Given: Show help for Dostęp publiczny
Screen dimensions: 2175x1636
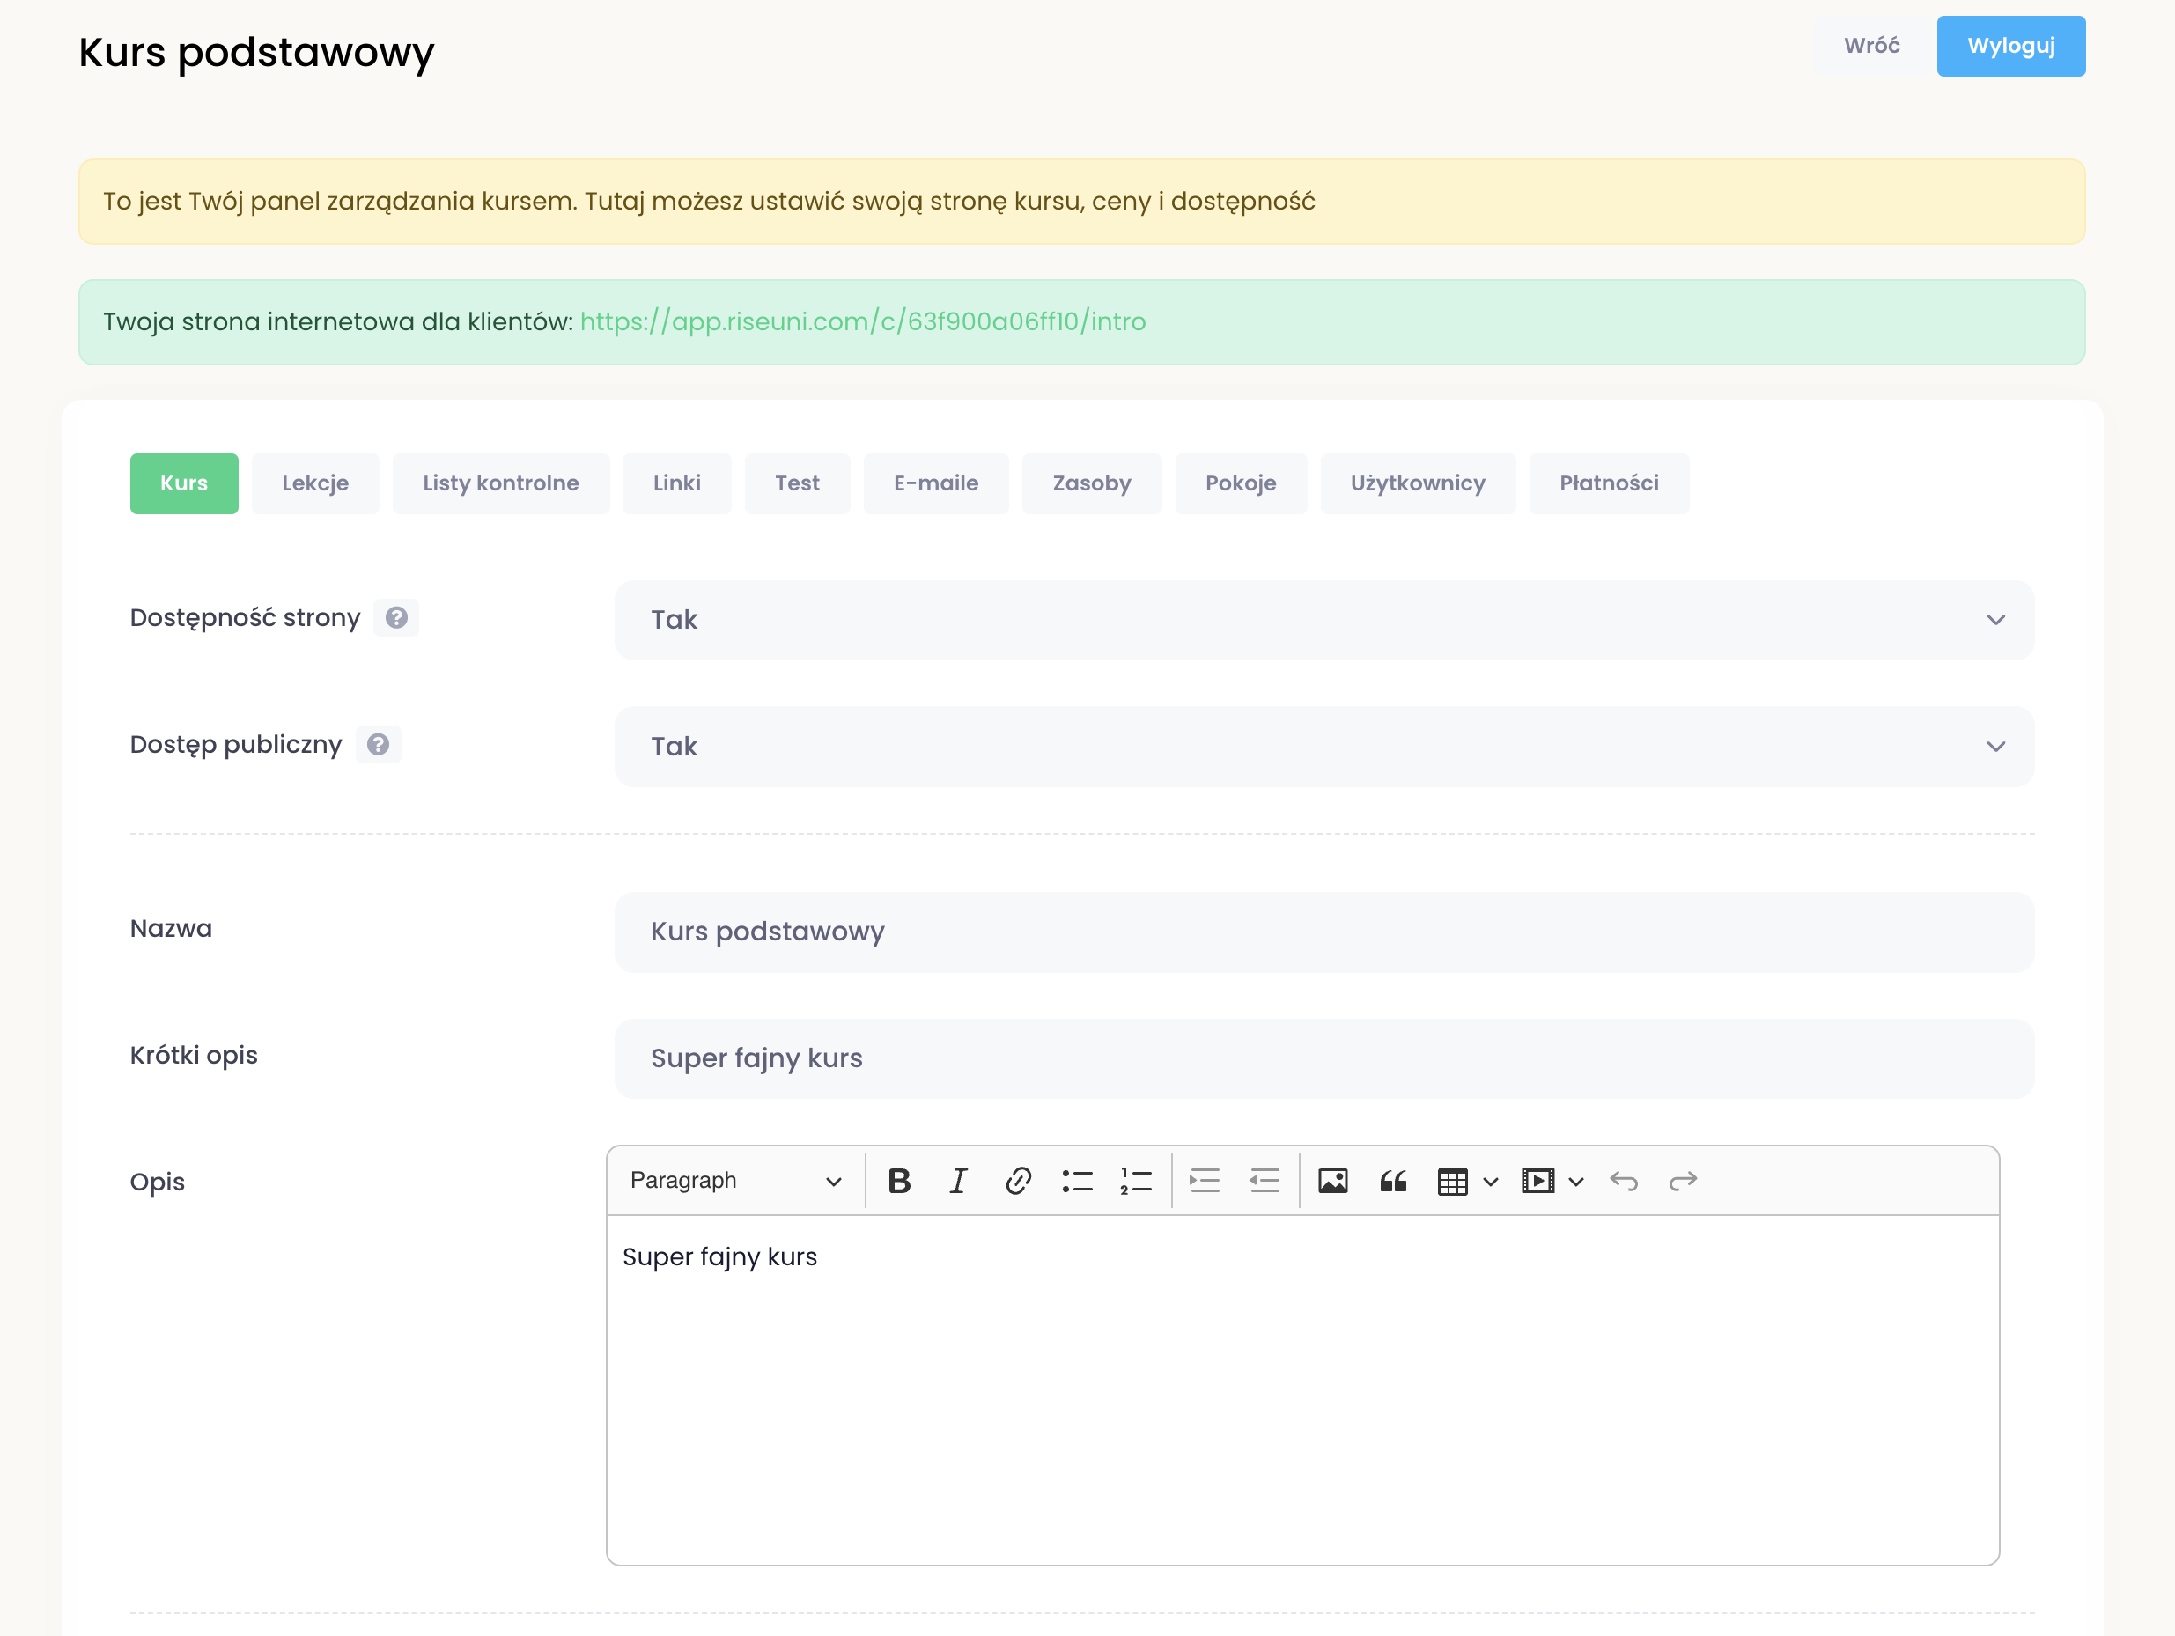Looking at the screenshot, I should pos(378,744).
